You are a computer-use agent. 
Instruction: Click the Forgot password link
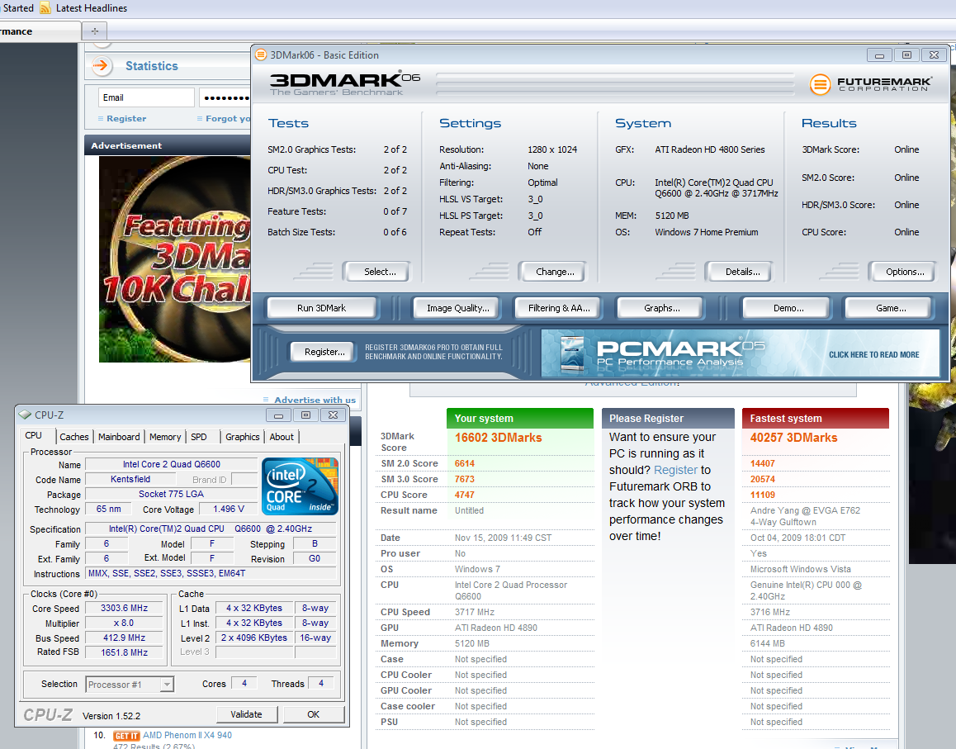click(x=227, y=118)
